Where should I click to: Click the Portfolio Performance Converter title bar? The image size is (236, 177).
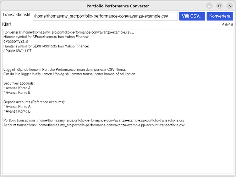[x=117, y=6]
